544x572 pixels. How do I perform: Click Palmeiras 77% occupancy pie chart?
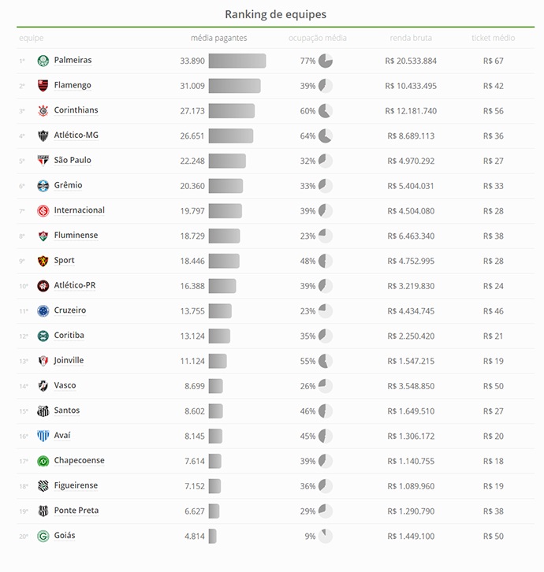tap(325, 61)
